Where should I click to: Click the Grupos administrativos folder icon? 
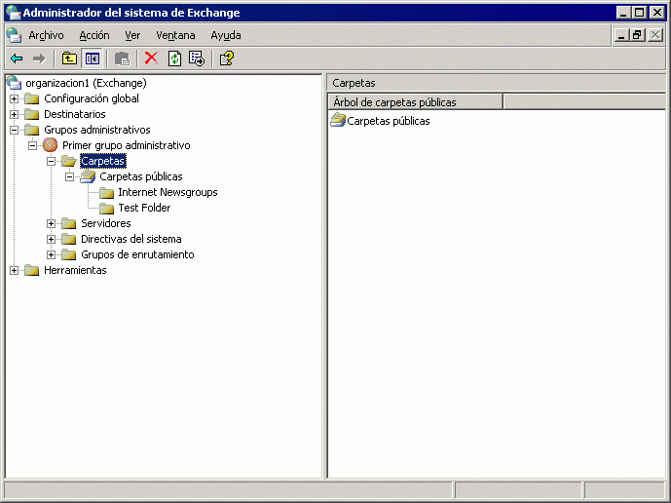(32, 130)
